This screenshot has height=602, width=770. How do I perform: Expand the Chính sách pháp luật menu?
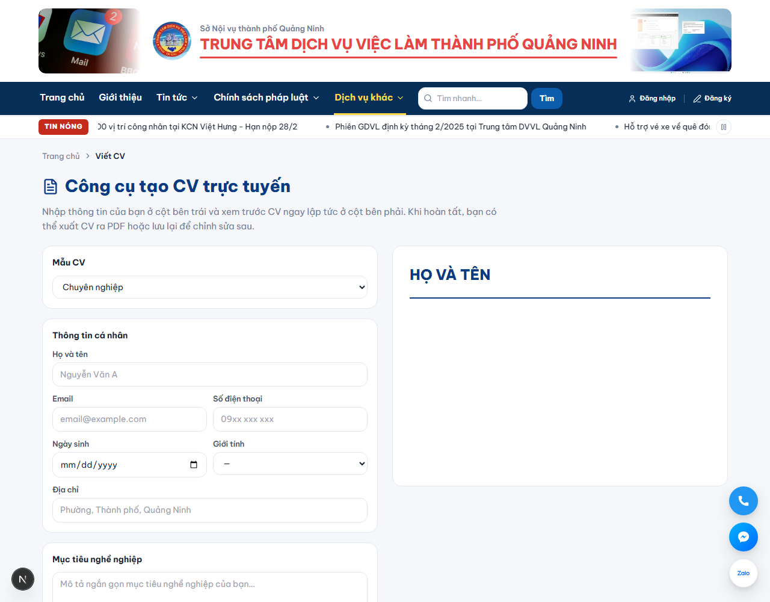266,98
